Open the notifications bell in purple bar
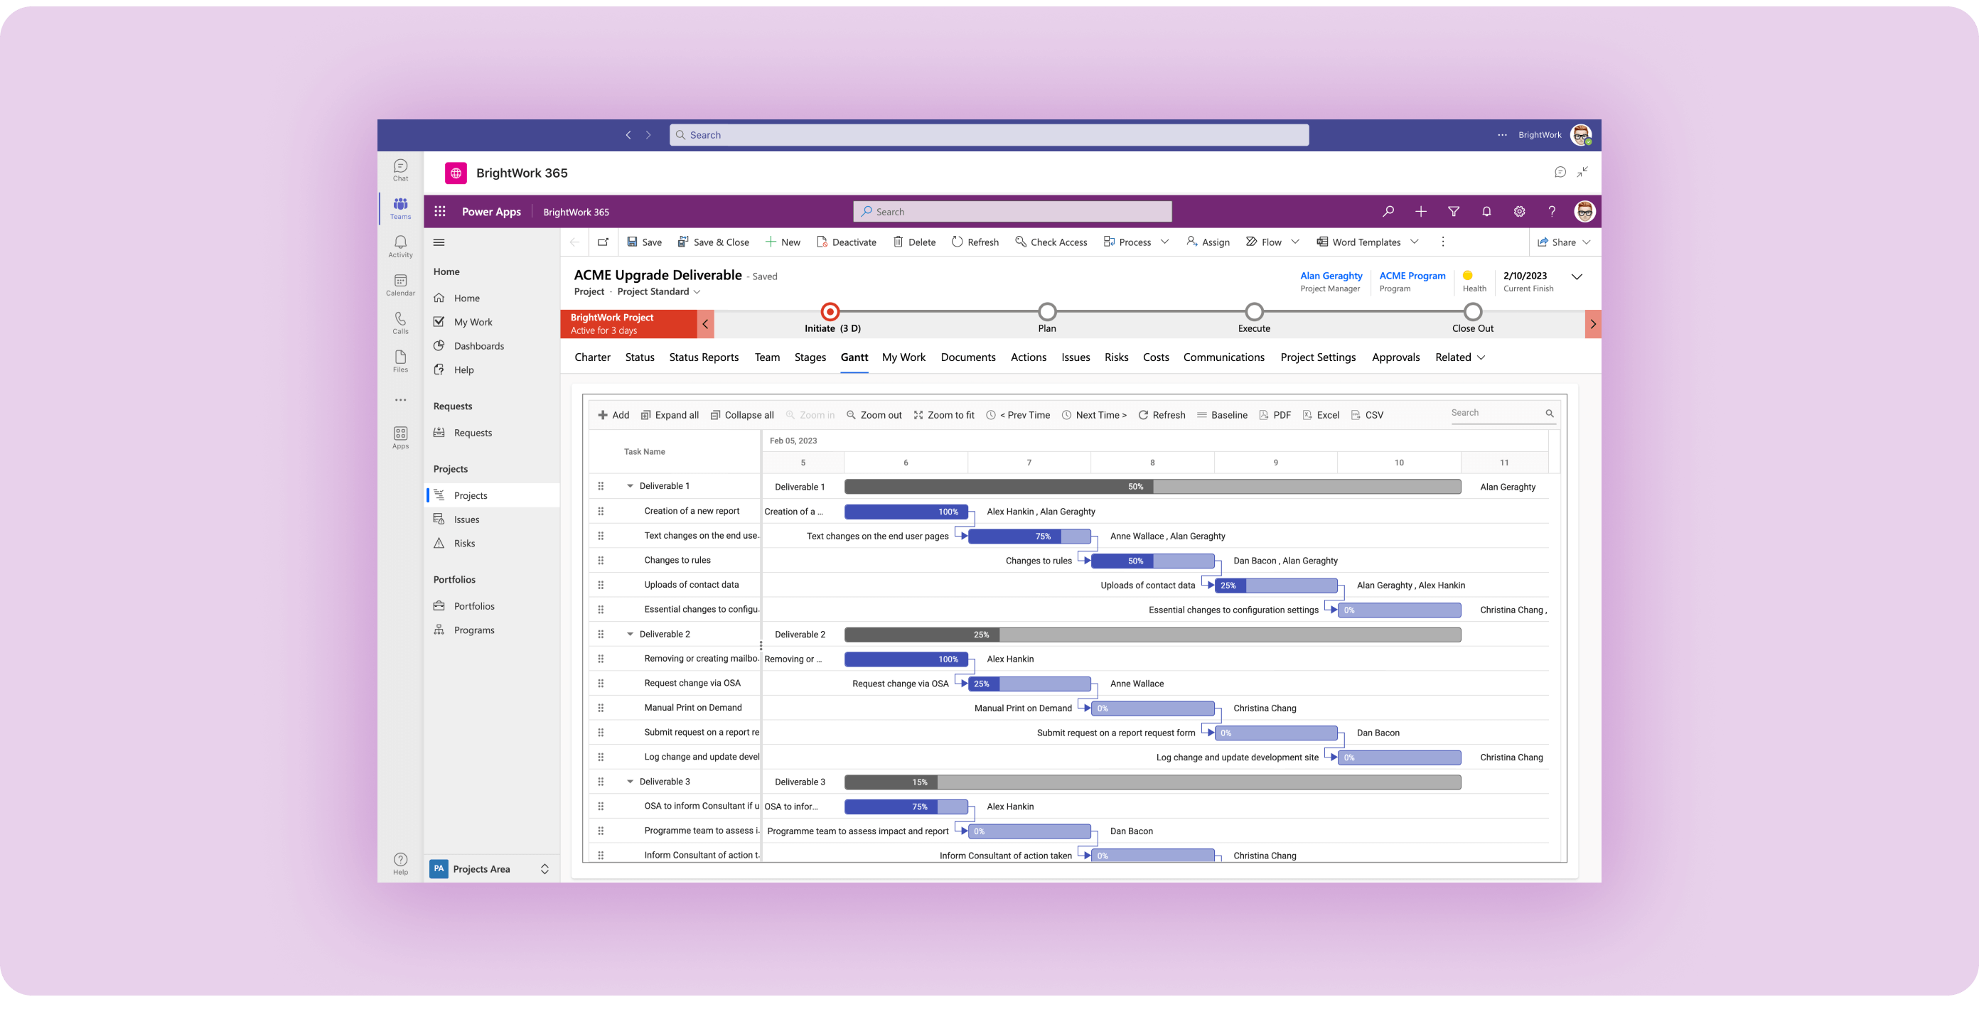 point(1486,211)
